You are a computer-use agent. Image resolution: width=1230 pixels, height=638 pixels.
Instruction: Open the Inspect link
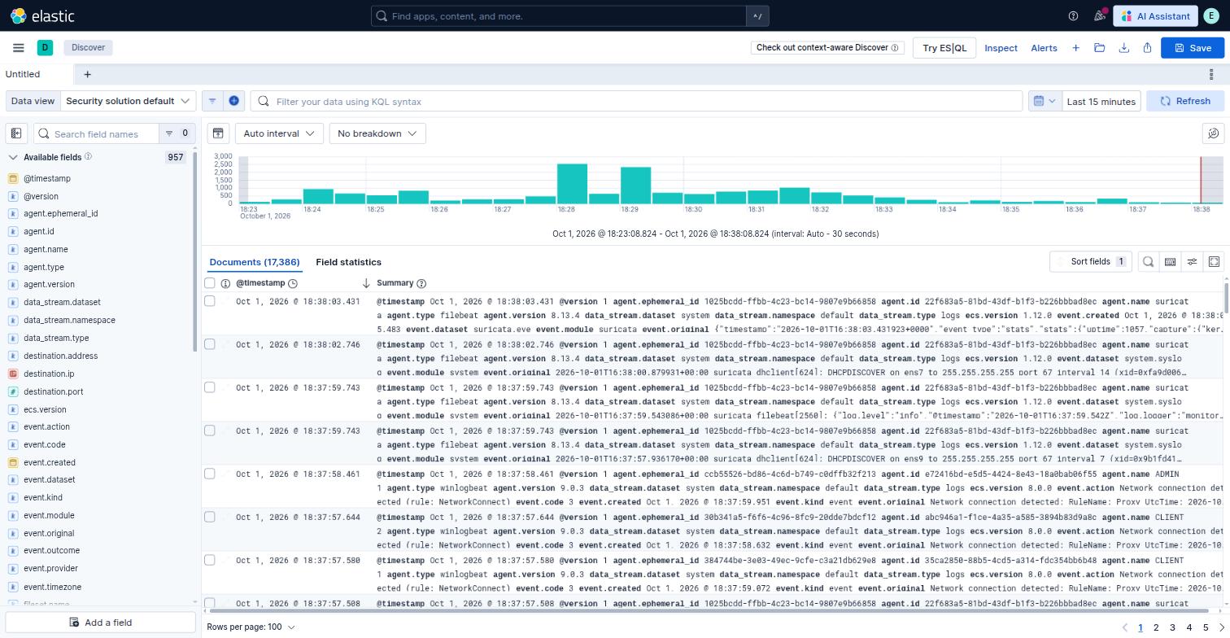(1001, 48)
